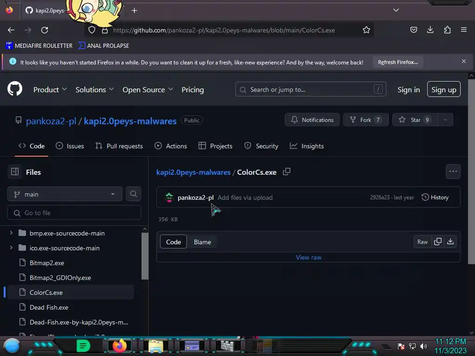Viewport: 475px width, 356px height.
Task: Click the Sign up button
Action: click(444, 89)
